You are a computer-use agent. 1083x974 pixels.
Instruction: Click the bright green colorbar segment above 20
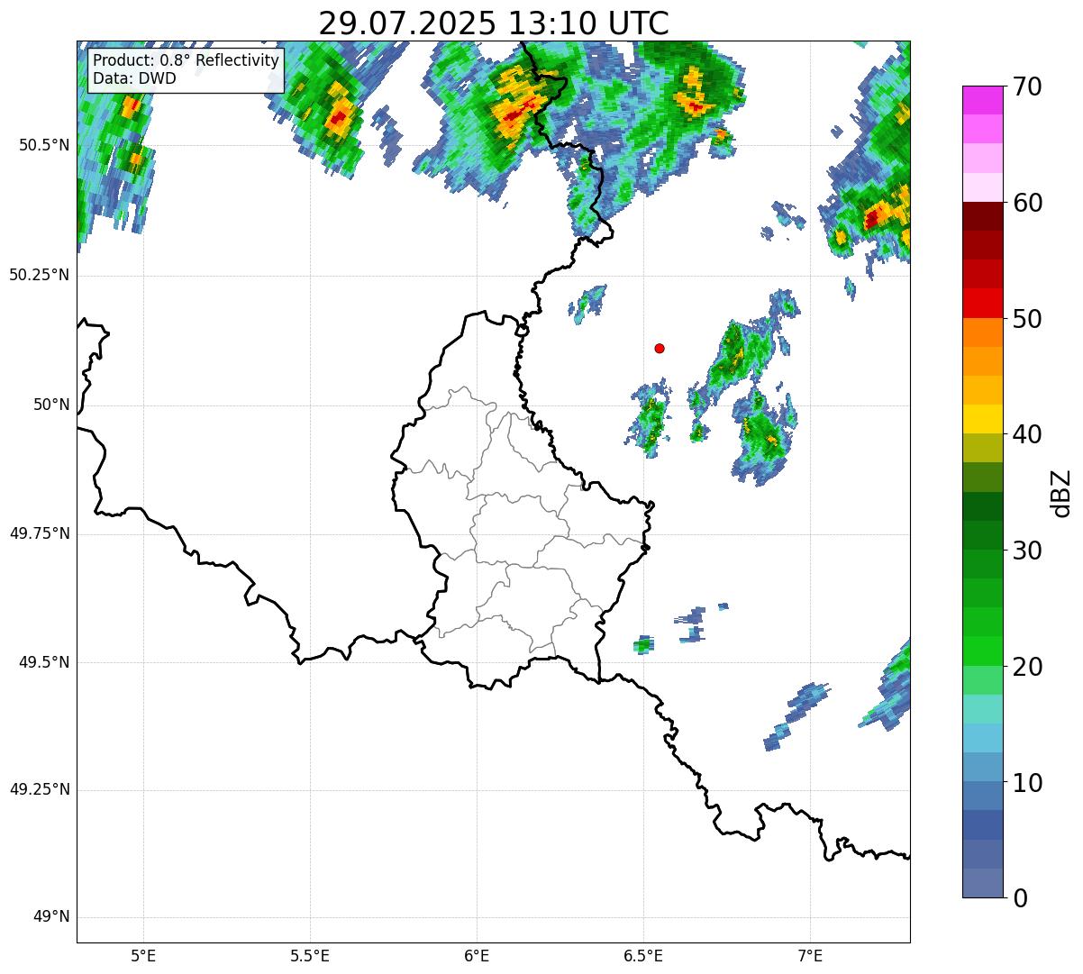coord(982,651)
